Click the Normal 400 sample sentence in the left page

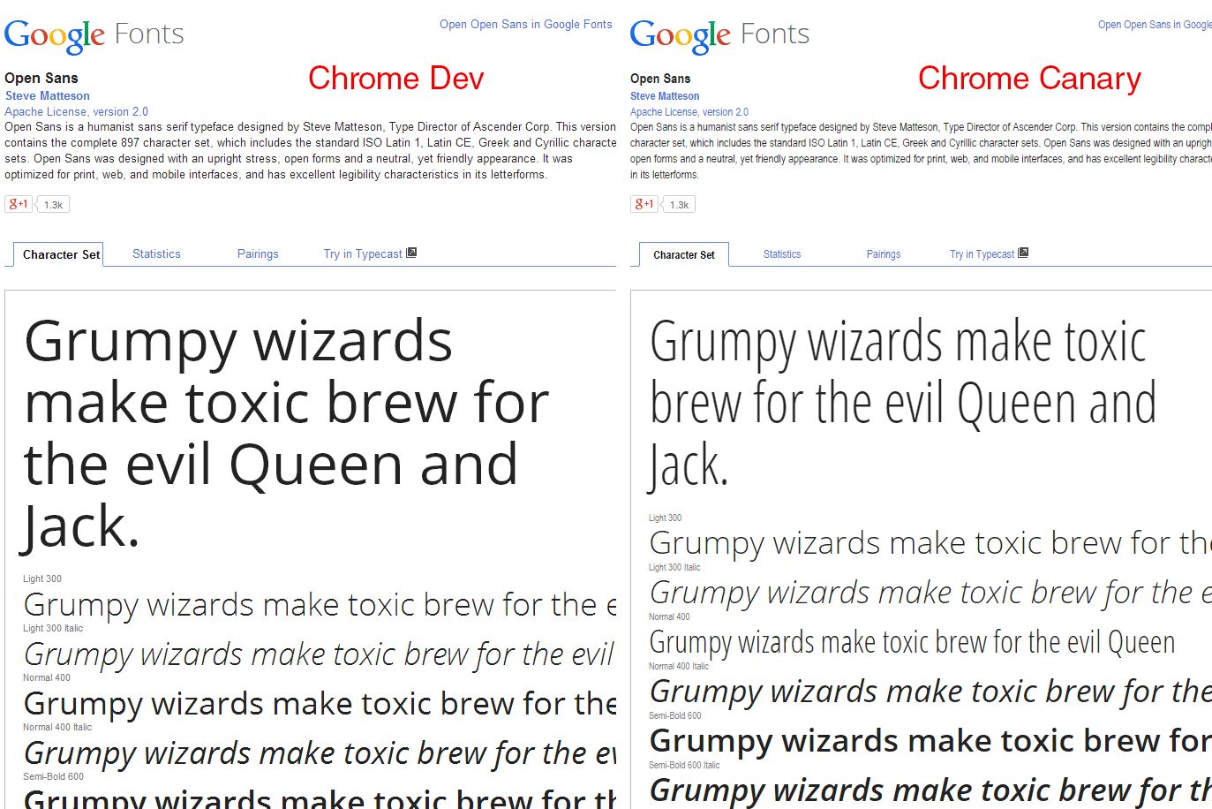pos(320,705)
